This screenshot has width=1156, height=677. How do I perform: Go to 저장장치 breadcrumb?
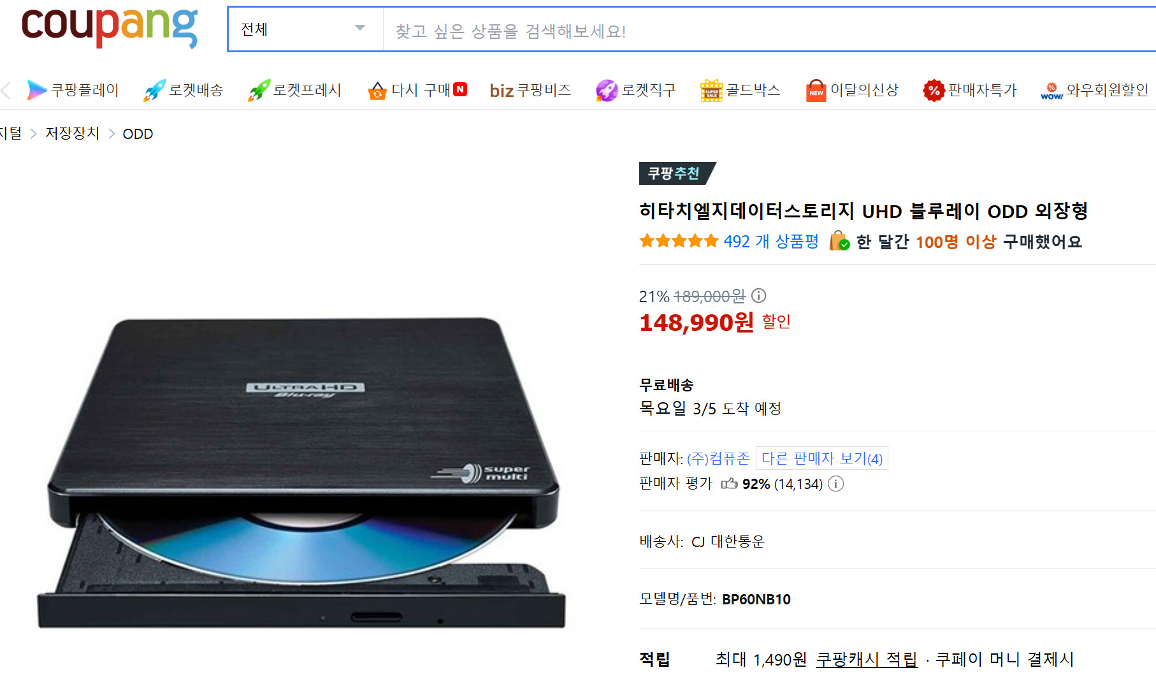coord(73,133)
